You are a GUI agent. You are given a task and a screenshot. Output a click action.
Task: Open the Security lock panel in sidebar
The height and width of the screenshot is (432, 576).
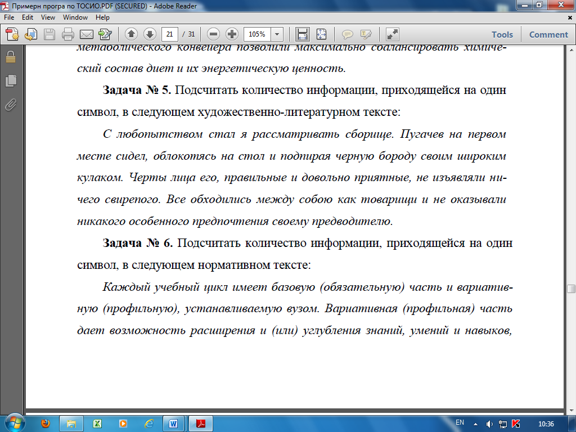click(x=11, y=57)
